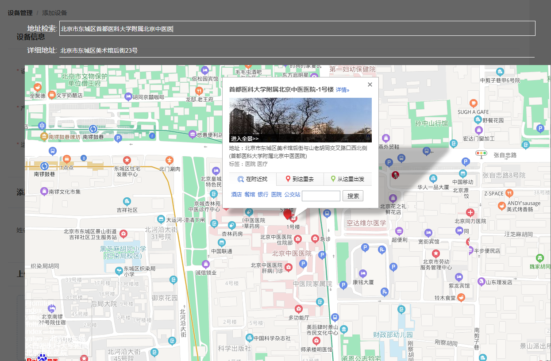Click the 山东理发店 icon
The height and width of the screenshot is (361, 551).
click(x=482, y=281)
